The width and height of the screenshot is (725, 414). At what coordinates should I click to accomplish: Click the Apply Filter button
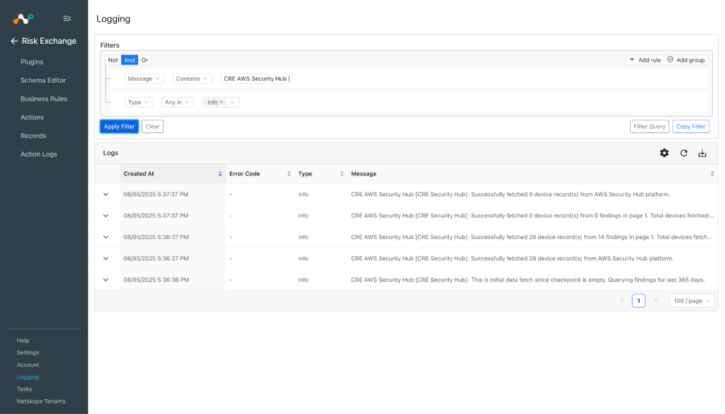(119, 127)
